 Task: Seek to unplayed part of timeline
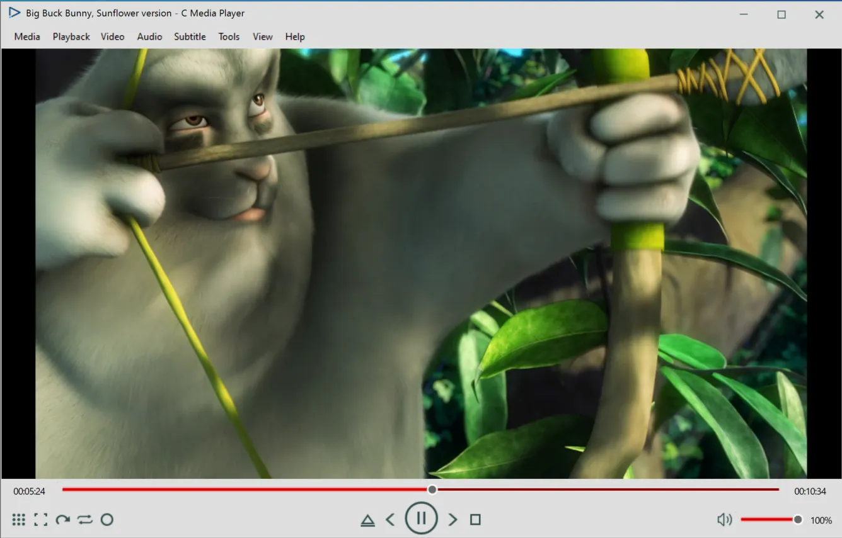point(608,490)
